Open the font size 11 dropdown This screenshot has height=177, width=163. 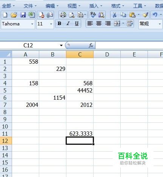point(51,24)
